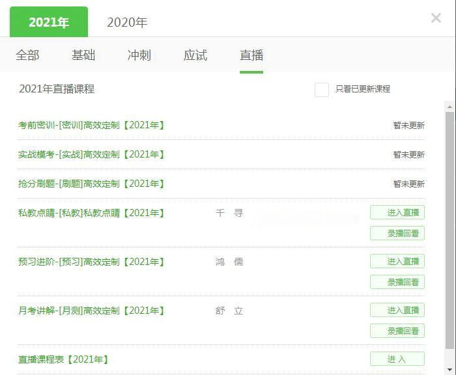Click 录播回看 for 私教点睛 course
Screen dimensions: 456x375
(x=397, y=233)
